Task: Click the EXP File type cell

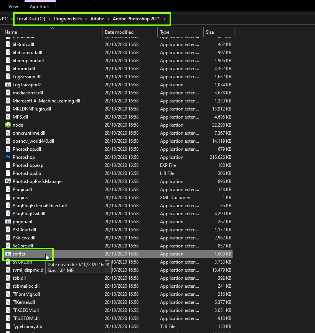Action: click(x=168, y=165)
